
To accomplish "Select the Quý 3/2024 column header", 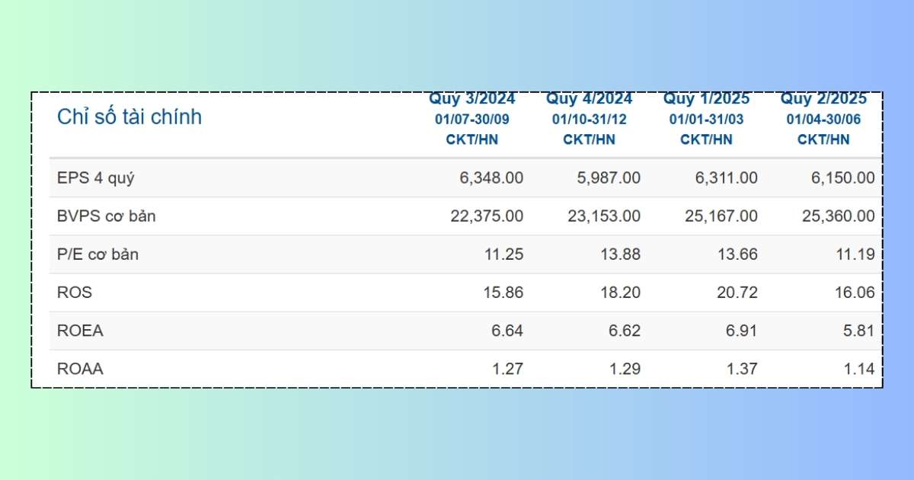I will point(472,99).
